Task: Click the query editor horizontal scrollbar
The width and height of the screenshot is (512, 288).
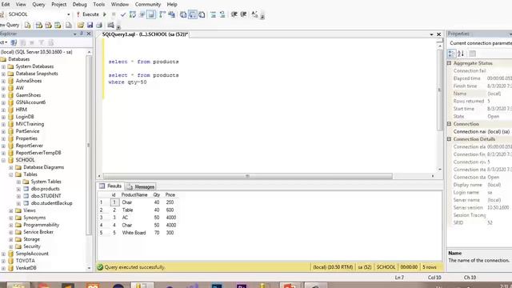Action: (247, 176)
